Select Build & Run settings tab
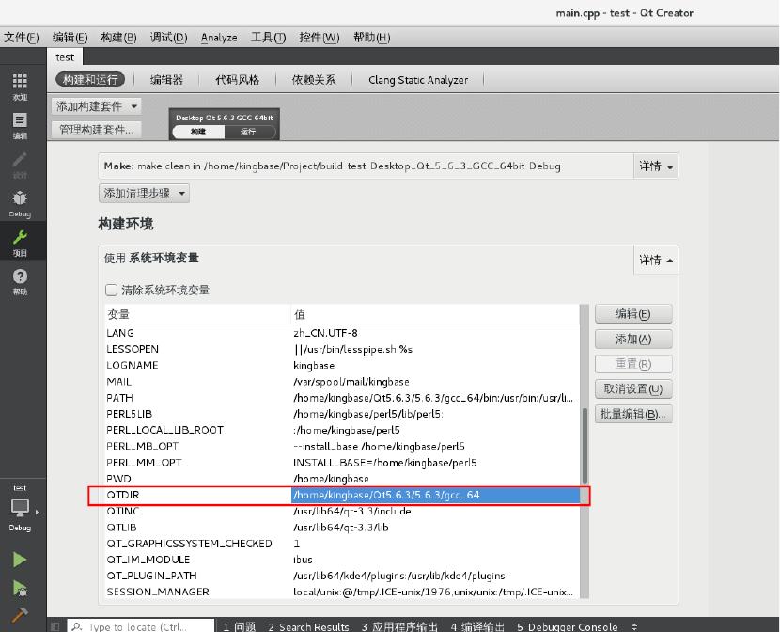 point(90,80)
